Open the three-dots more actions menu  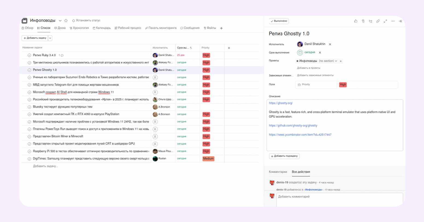(x=393, y=21)
